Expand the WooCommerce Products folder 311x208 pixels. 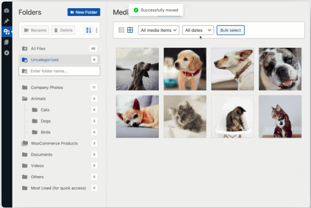point(59,143)
